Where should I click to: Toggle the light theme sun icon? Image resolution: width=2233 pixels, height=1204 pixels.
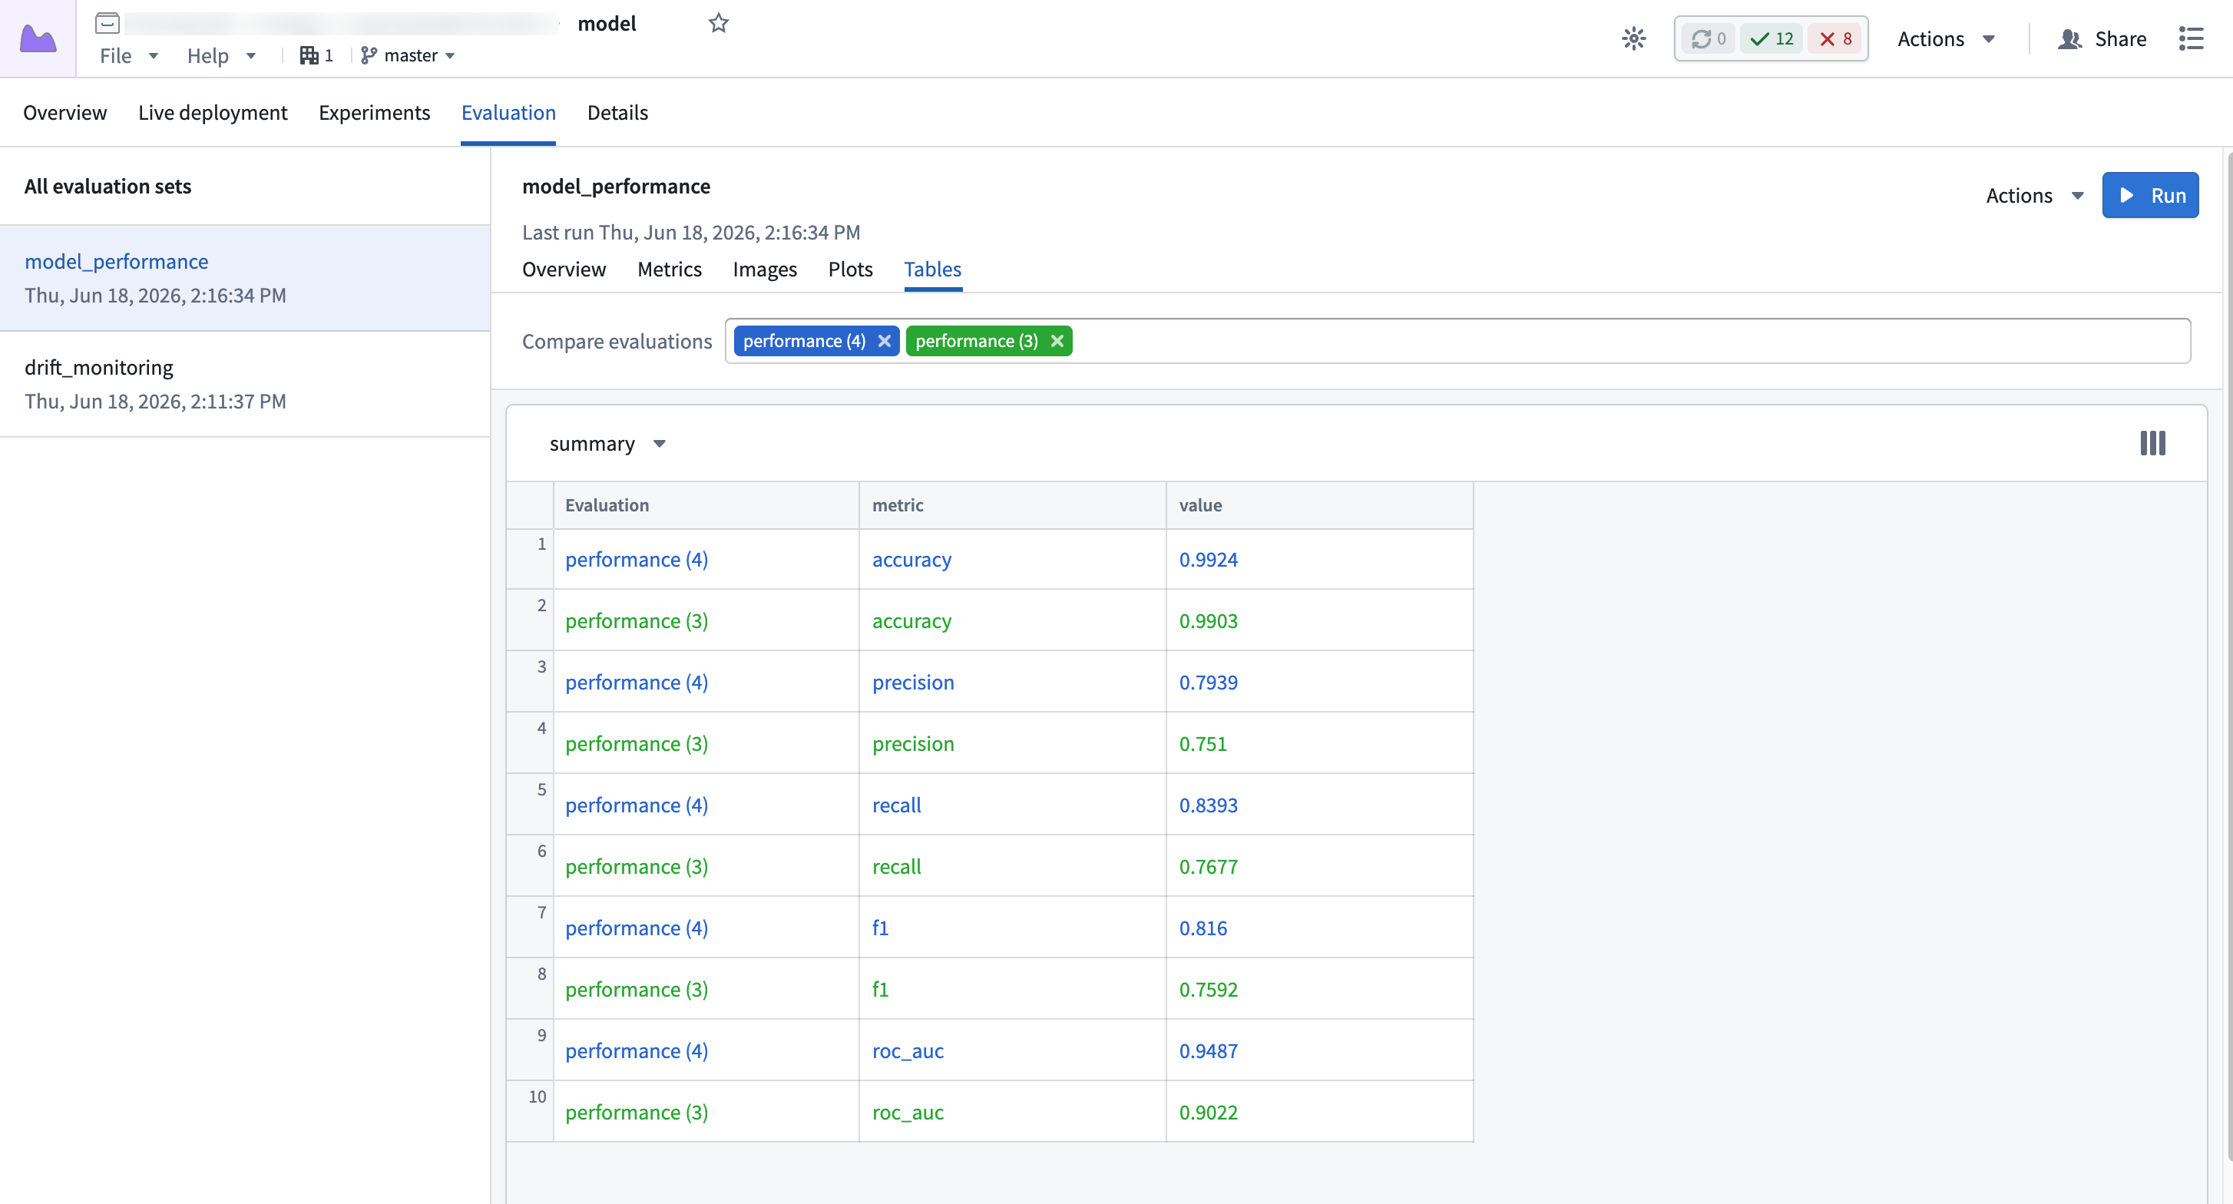(1633, 38)
